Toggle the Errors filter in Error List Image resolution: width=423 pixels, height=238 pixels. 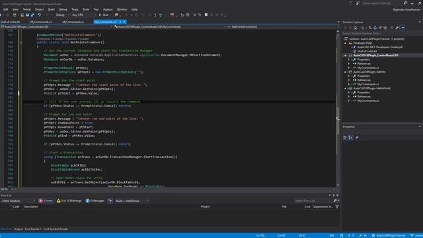click(46, 201)
